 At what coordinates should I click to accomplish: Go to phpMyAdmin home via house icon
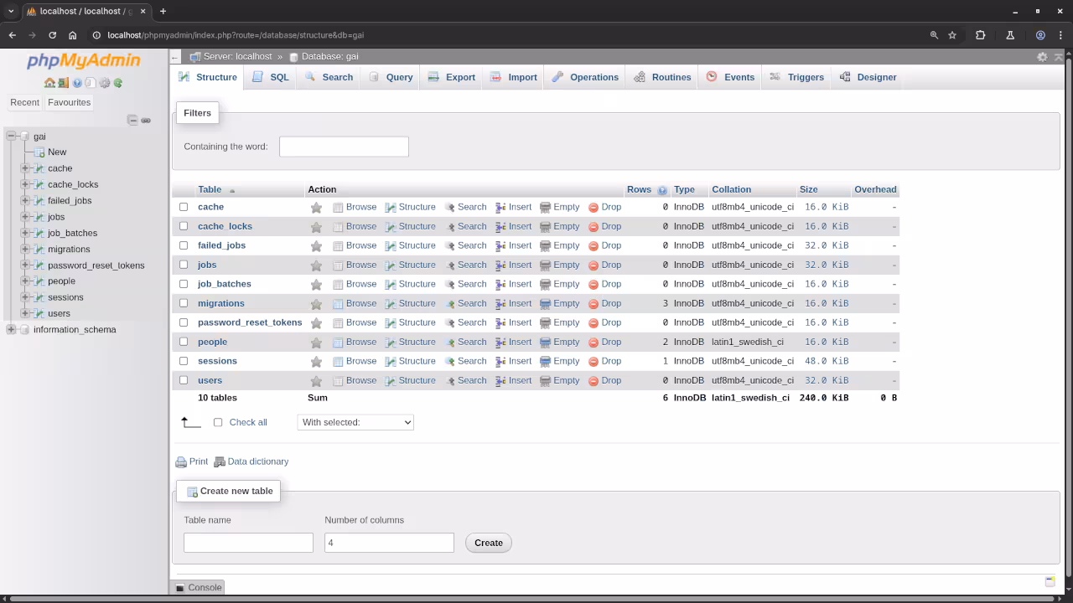[x=49, y=83]
